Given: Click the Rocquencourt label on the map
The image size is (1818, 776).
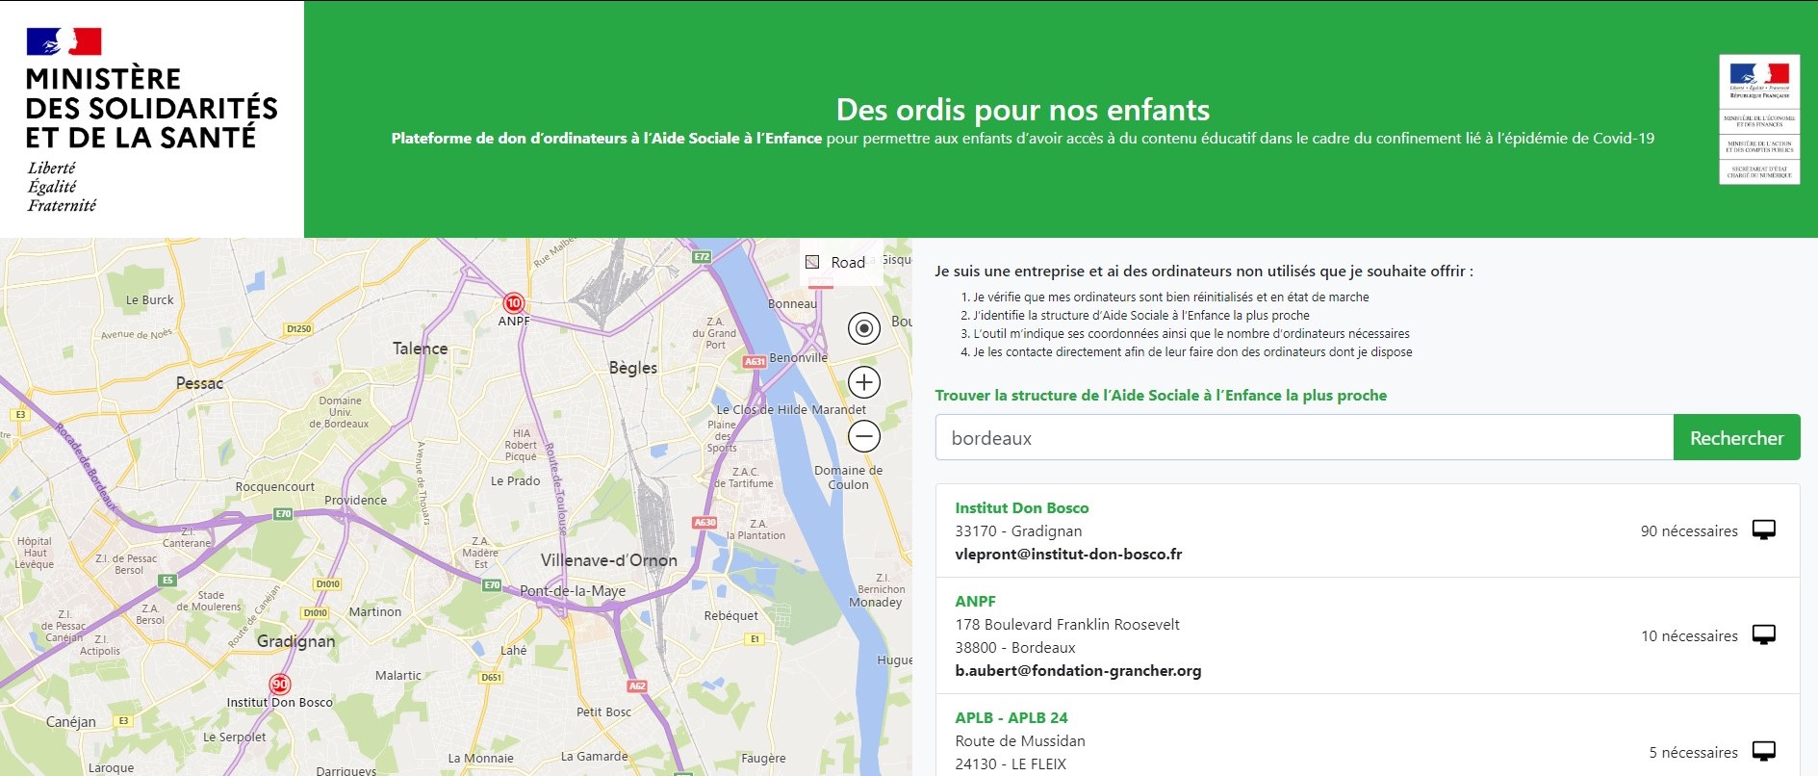Looking at the screenshot, I should 275,486.
